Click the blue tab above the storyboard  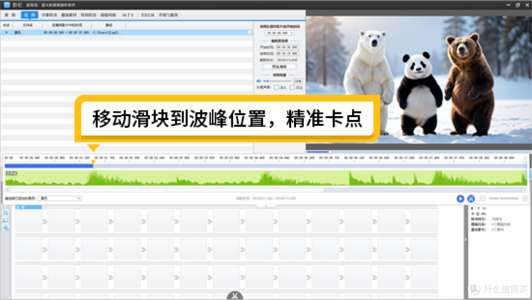click(x=29, y=207)
